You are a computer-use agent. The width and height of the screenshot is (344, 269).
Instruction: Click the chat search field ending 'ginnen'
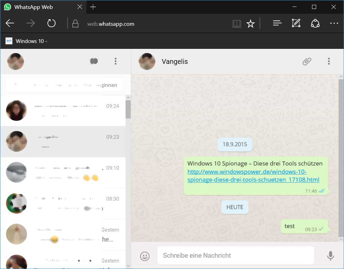click(x=65, y=85)
